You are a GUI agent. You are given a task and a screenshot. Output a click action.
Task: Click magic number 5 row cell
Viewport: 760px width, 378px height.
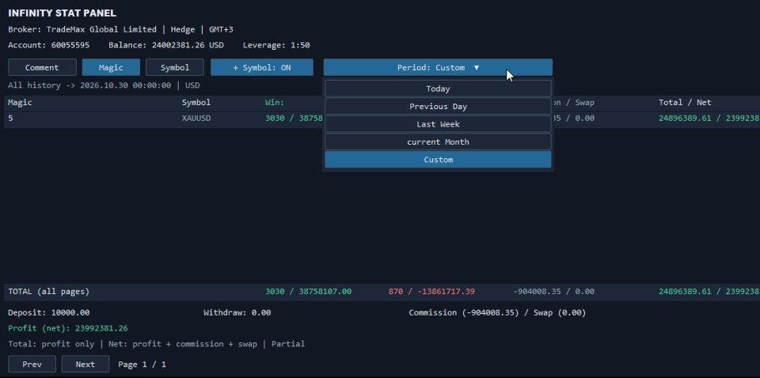pos(10,118)
